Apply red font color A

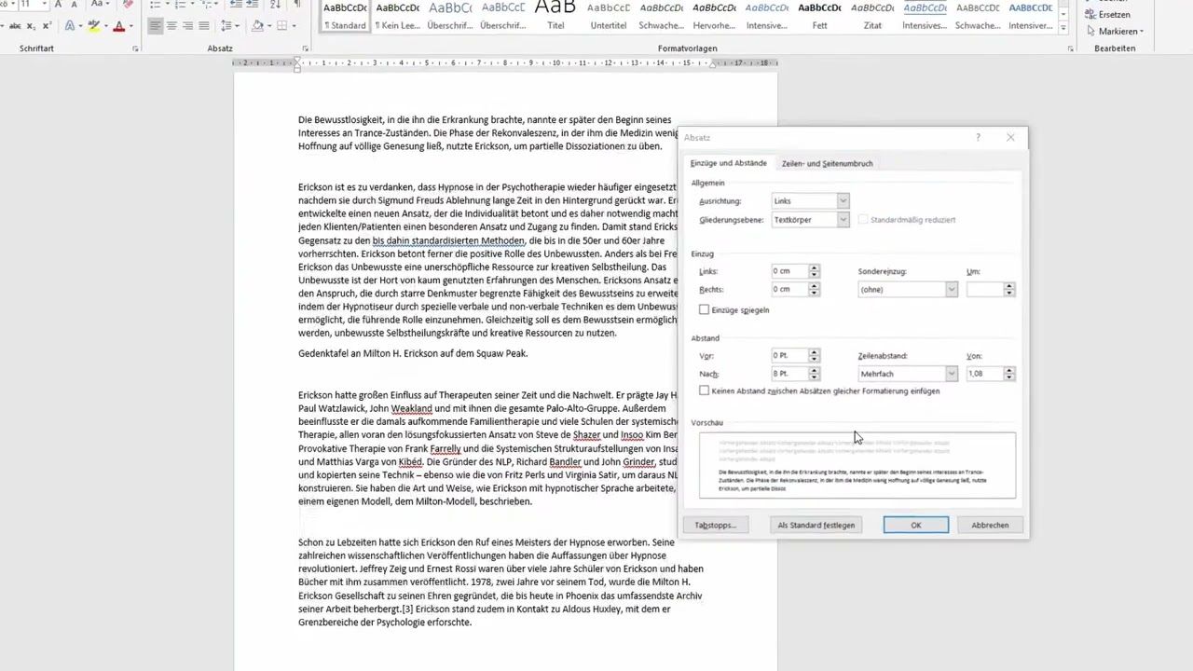pos(119,26)
